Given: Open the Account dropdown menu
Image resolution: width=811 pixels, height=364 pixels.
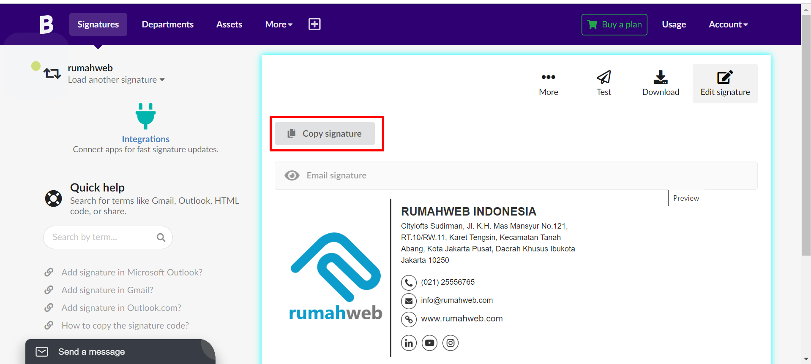Looking at the screenshot, I should (x=728, y=24).
